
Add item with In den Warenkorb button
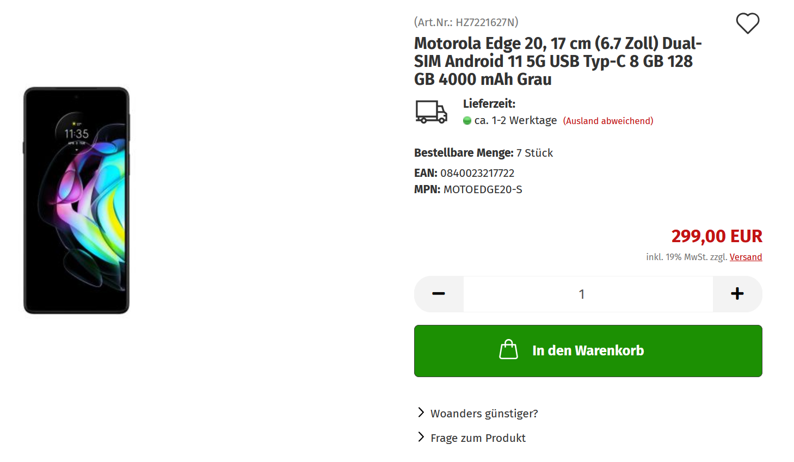588,351
